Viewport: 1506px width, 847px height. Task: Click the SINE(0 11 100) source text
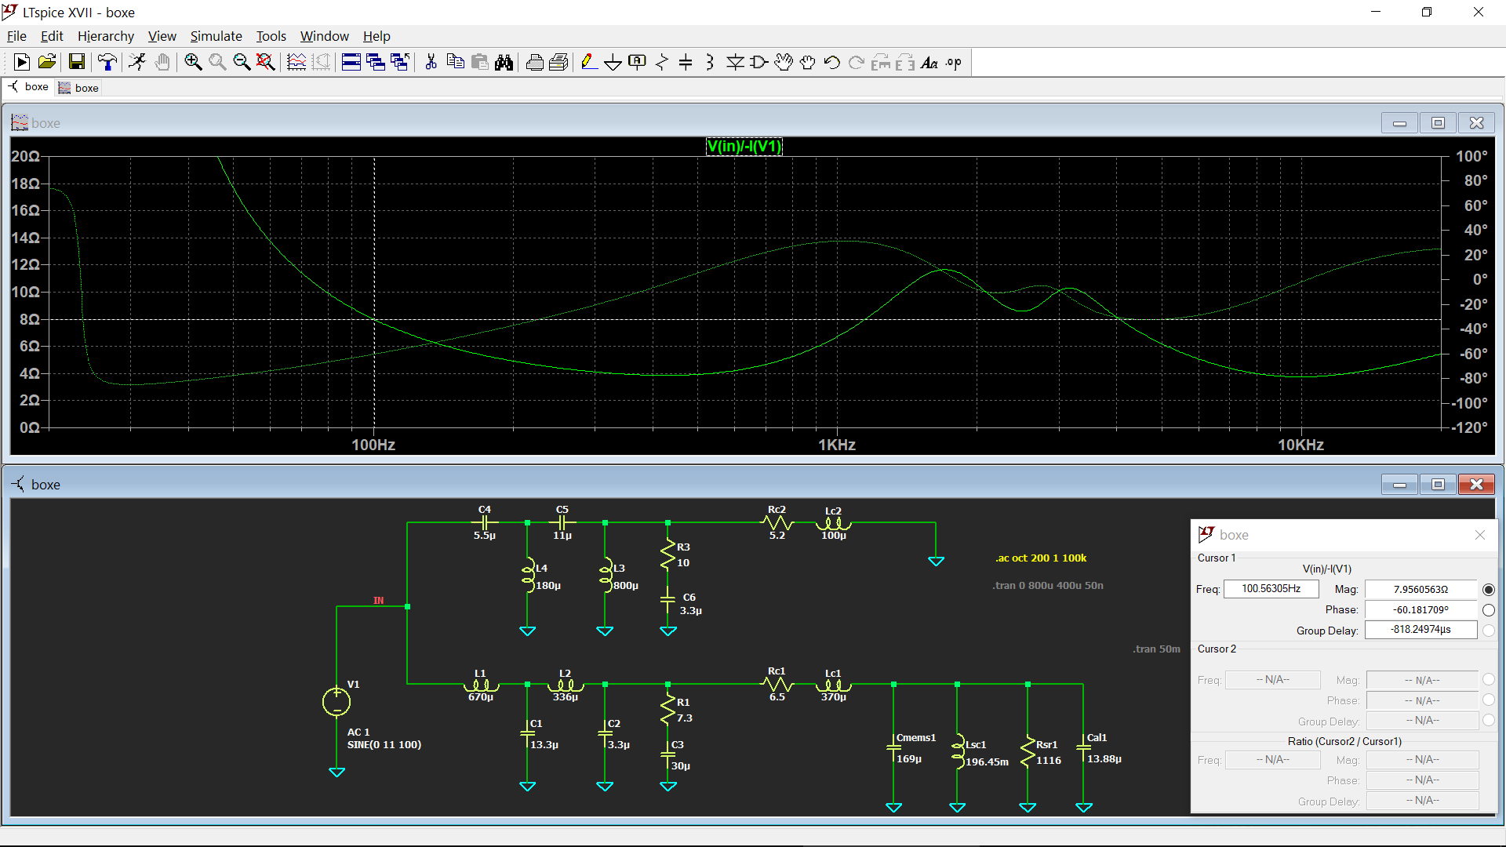tap(384, 744)
